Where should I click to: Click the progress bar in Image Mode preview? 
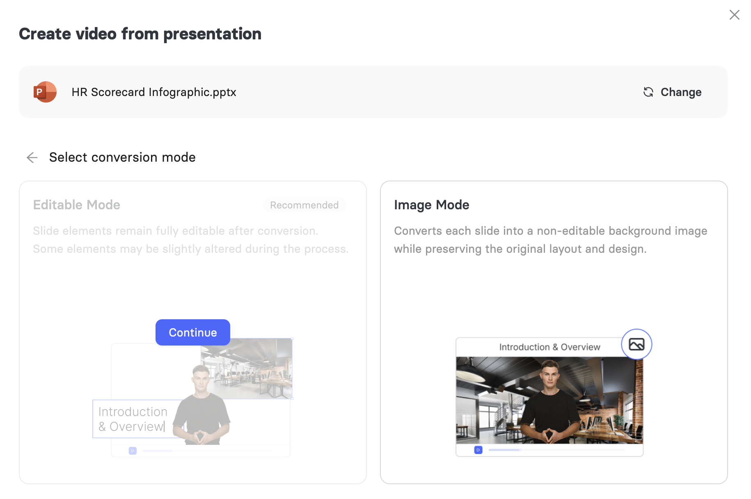click(556, 450)
